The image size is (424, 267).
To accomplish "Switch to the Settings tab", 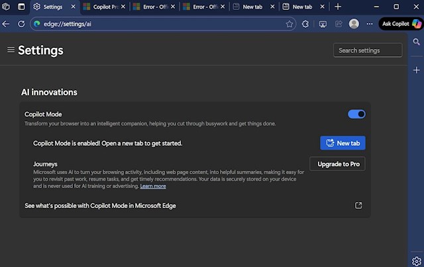I will (x=53, y=7).
